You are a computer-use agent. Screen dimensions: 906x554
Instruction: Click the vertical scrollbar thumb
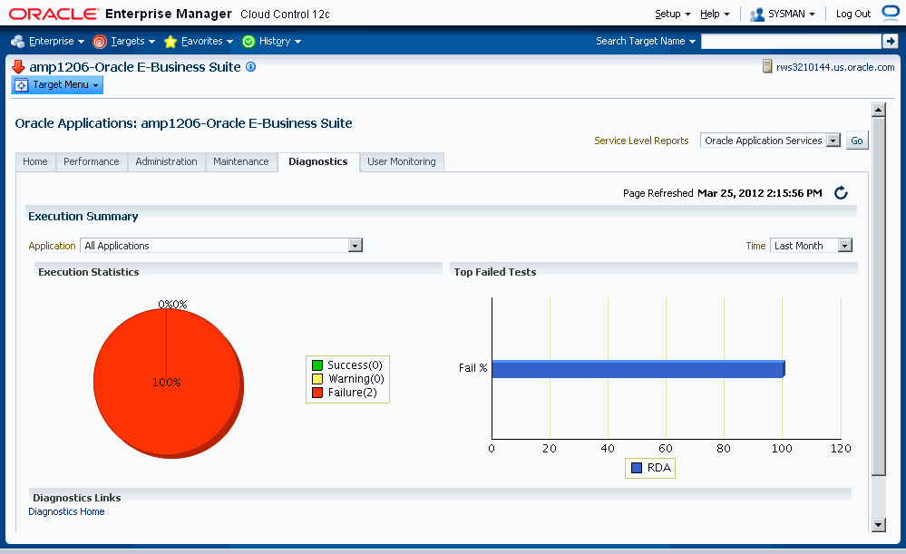tap(878, 296)
